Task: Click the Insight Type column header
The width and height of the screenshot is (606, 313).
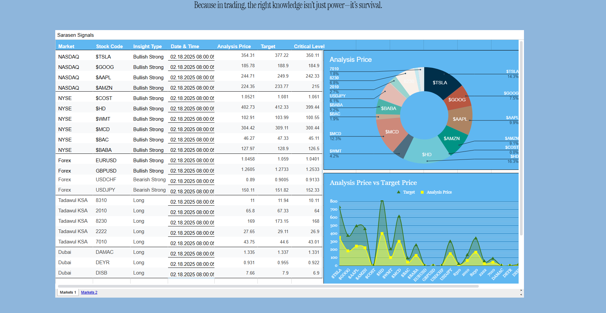Action: tap(147, 46)
